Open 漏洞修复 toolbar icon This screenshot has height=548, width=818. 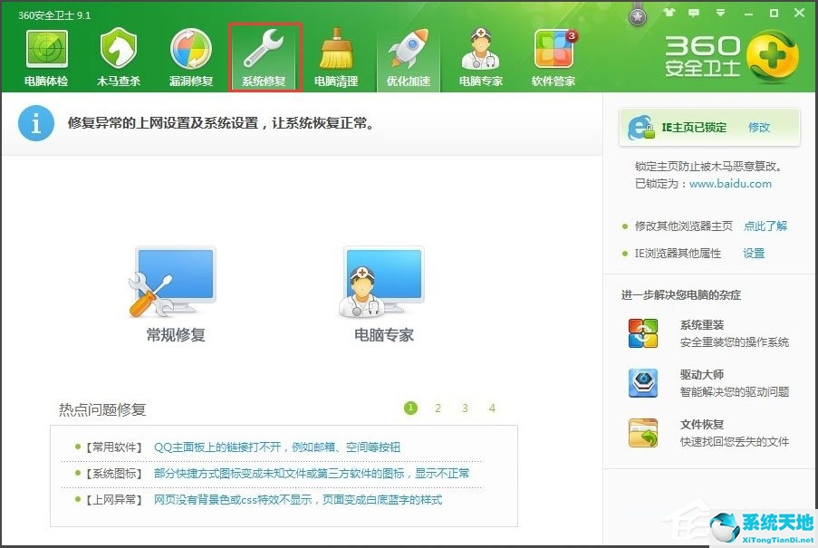(191, 49)
